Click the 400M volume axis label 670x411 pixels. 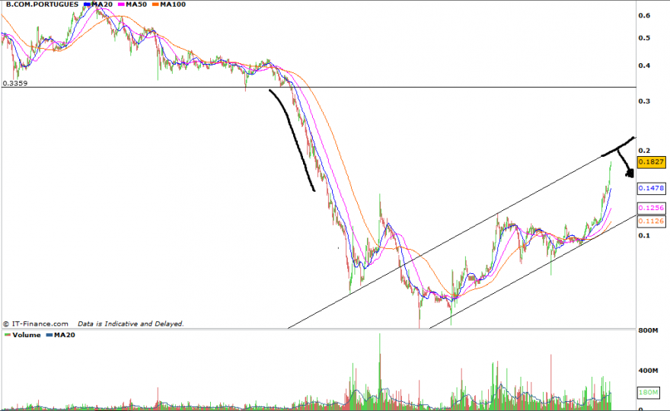648,371
